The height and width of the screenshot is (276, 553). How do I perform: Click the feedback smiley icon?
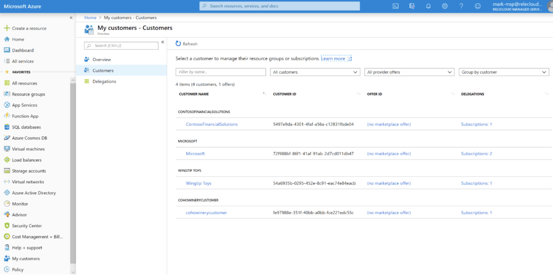point(477,6)
